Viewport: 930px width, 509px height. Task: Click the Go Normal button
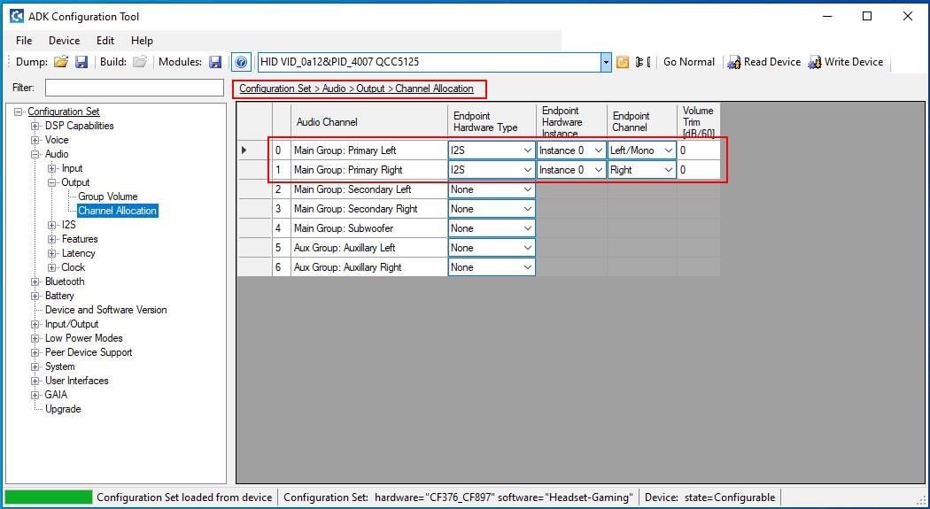point(688,62)
